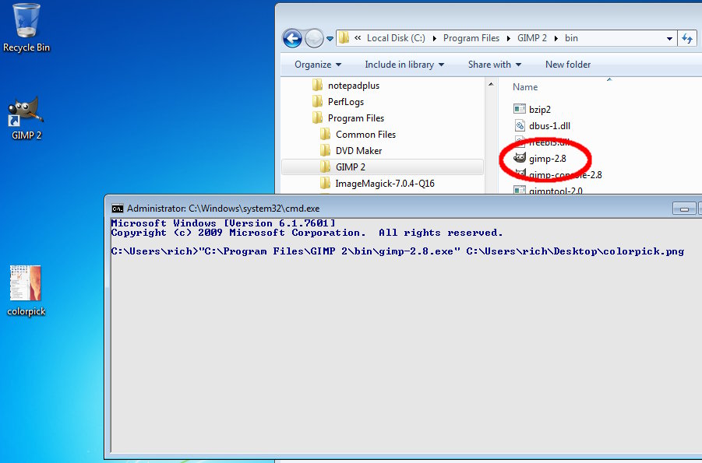Image resolution: width=702 pixels, height=463 pixels.
Task: Select the DVD Maker folder in tree
Action: pos(358,151)
